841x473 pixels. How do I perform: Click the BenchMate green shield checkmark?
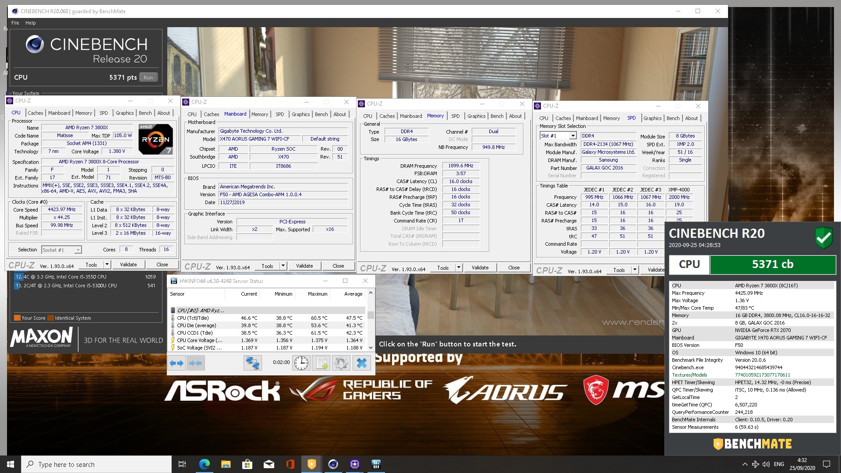[x=823, y=238]
